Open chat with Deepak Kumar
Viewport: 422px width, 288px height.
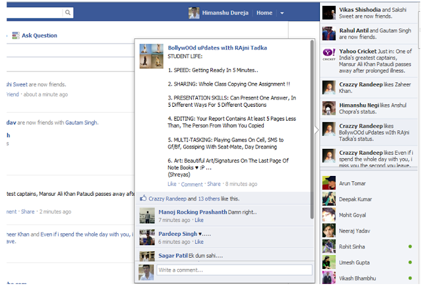369,199
